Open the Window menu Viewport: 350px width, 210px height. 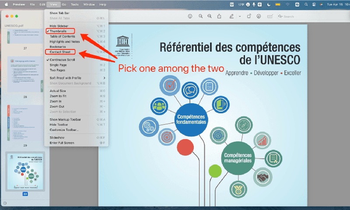(x=89, y=4)
